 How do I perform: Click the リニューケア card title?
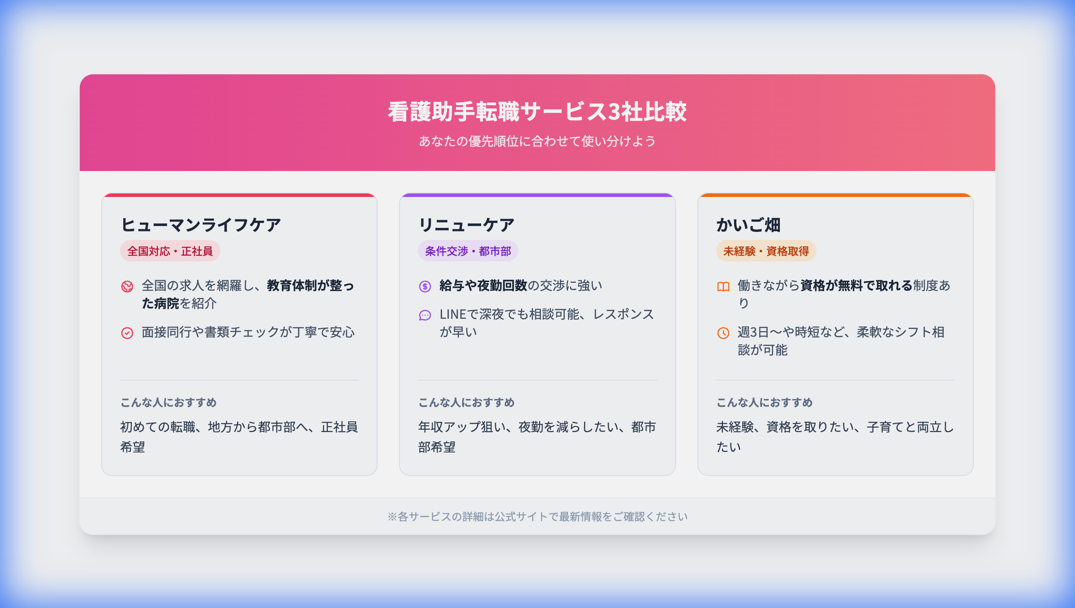[467, 225]
